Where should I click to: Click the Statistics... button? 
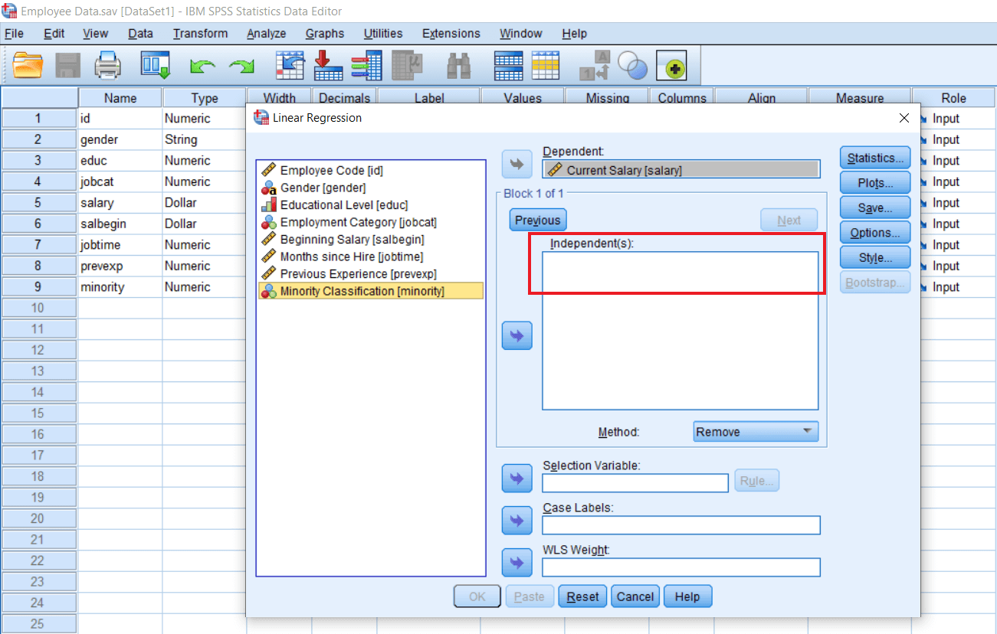click(x=875, y=158)
